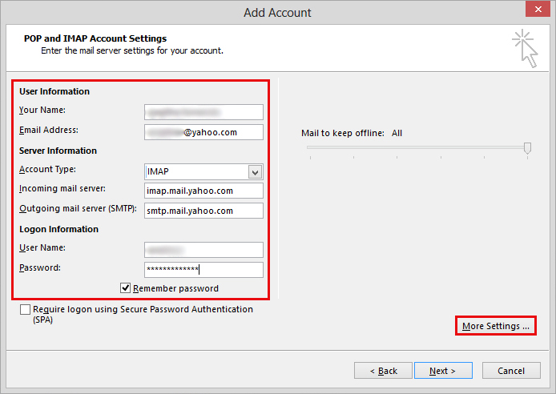The height and width of the screenshot is (394, 556).
Task: Click the User Name input field
Action: pos(203,250)
